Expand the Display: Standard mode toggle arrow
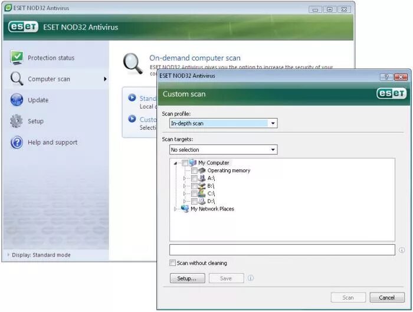Image resolution: width=413 pixels, height=312 pixels. tap(8, 255)
